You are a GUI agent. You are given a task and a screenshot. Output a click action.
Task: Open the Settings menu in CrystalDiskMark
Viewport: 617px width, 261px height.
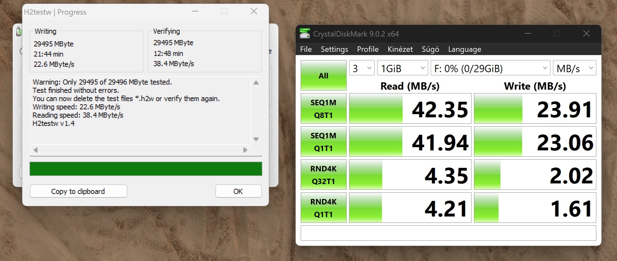coord(334,49)
